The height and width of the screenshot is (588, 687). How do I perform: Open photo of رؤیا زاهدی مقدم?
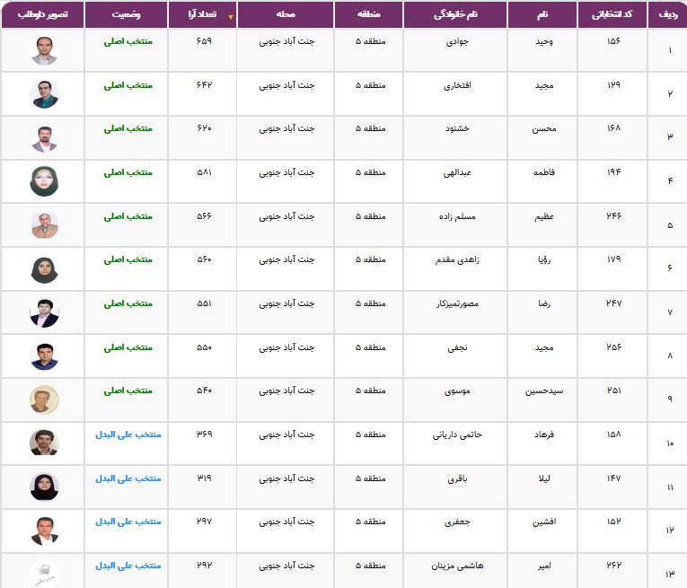pyautogui.click(x=44, y=268)
